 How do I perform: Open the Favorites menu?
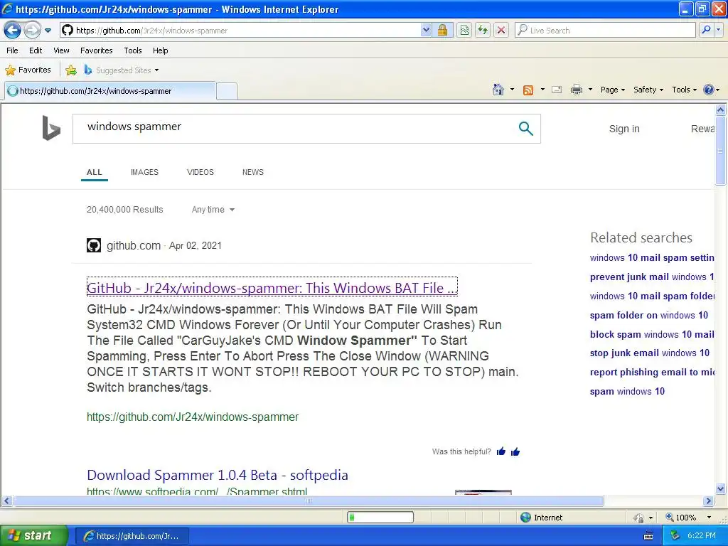click(96, 50)
